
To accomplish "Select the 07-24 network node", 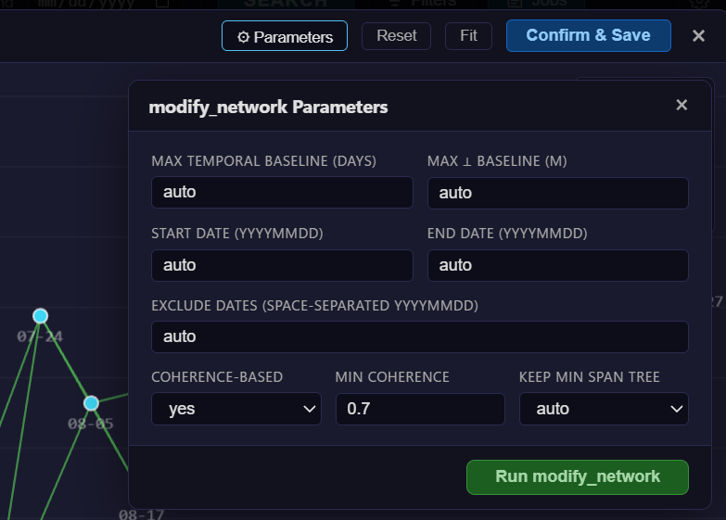I will (x=41, y=316).
